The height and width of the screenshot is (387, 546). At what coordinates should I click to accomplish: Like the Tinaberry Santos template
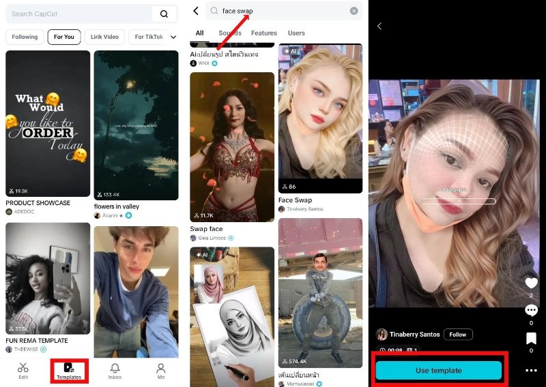pos(531,283)
